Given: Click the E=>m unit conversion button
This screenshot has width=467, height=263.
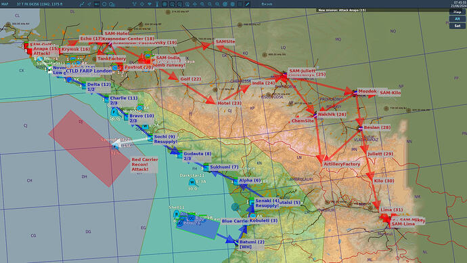Looking at the screenshot, I should (x=267, y=4).
